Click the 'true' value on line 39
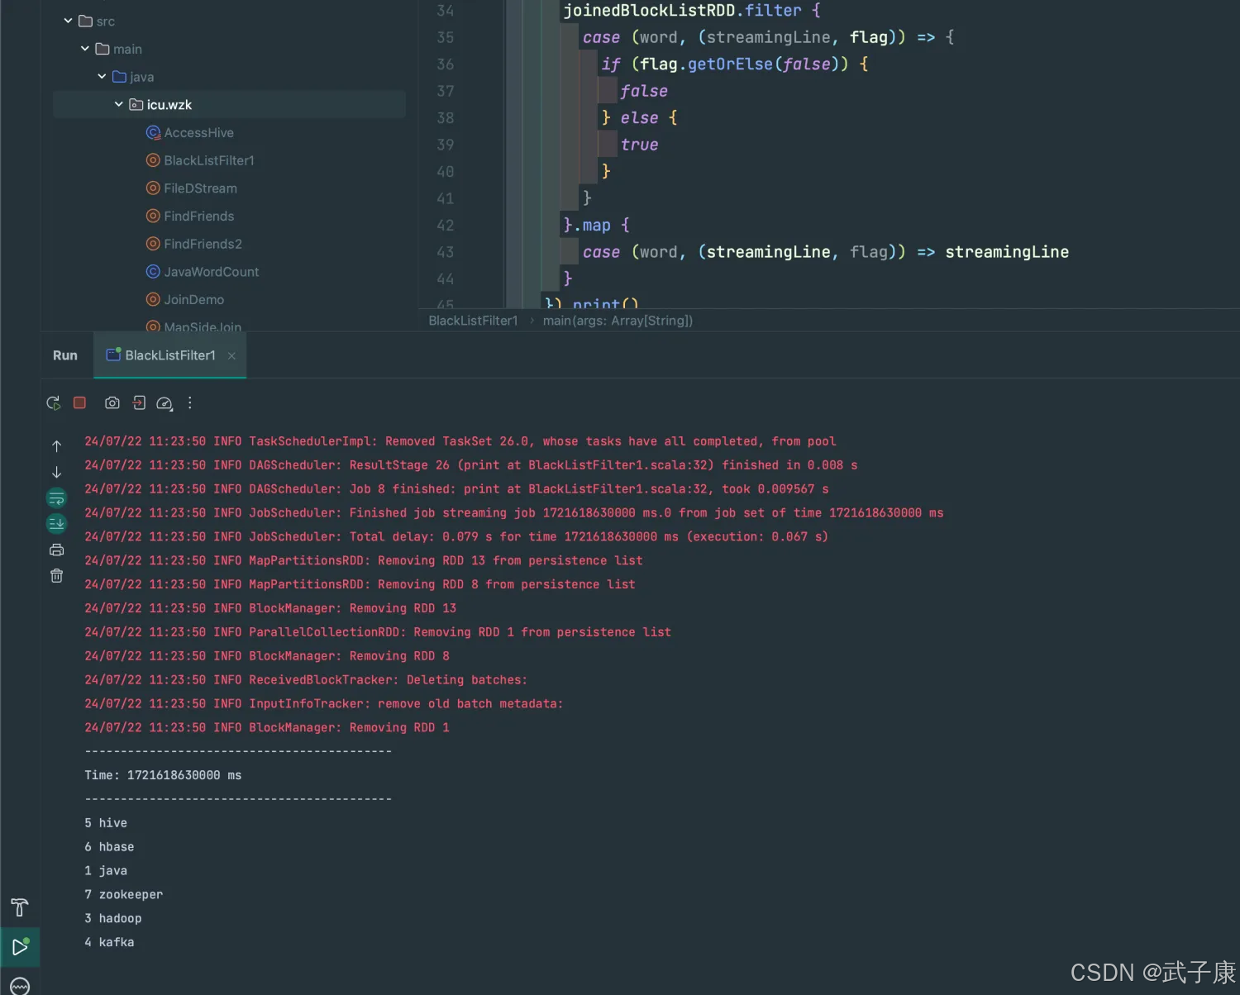 (x=640, y=145)
